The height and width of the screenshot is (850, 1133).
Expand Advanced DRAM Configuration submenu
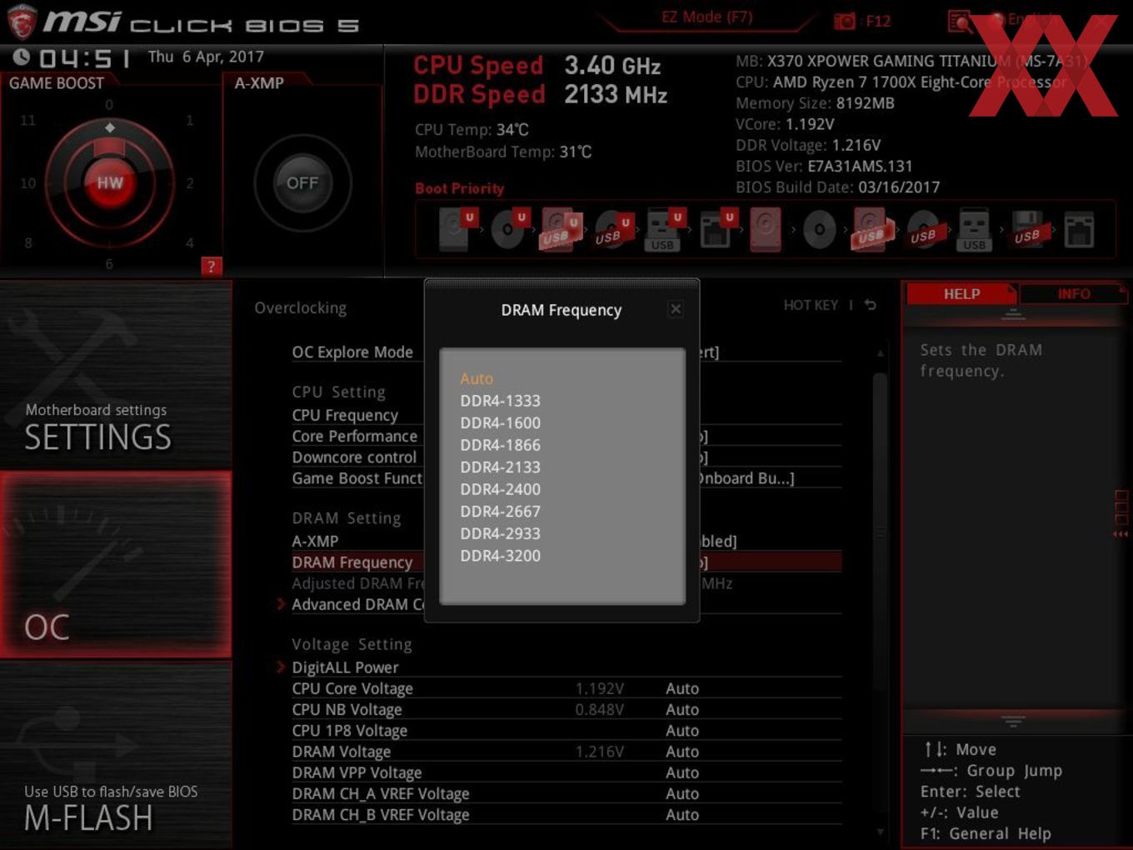click(x=357, y=604)
